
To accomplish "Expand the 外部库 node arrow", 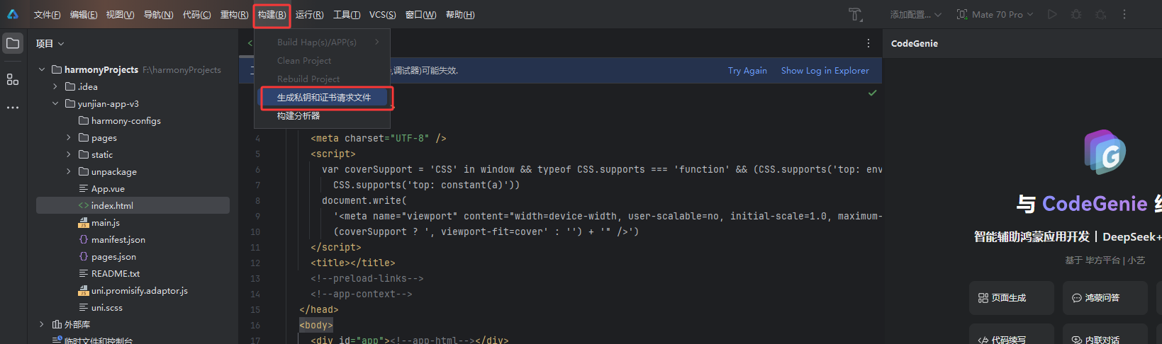I will pos(42,324).
